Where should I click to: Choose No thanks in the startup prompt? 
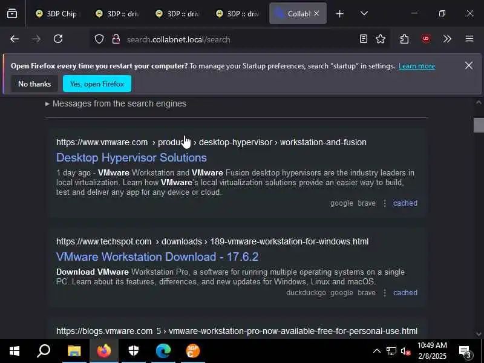coord(34,83)
